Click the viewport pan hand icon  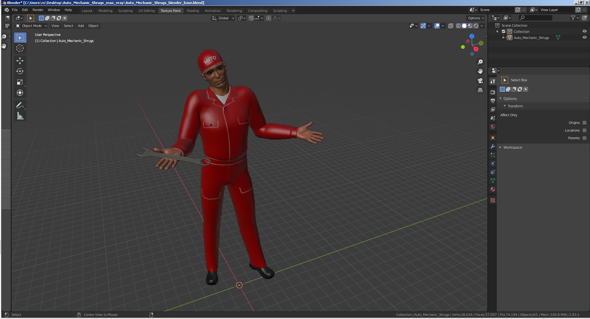[x=480, y=71]
